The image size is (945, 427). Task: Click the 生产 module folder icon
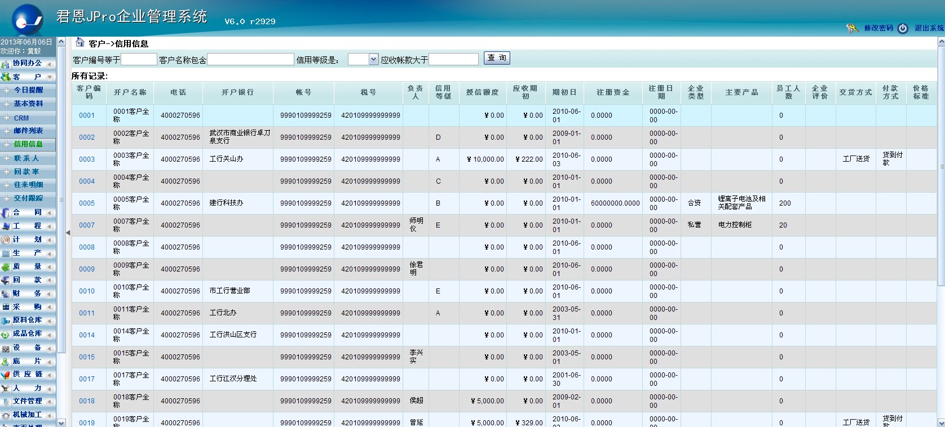[5, 253]
